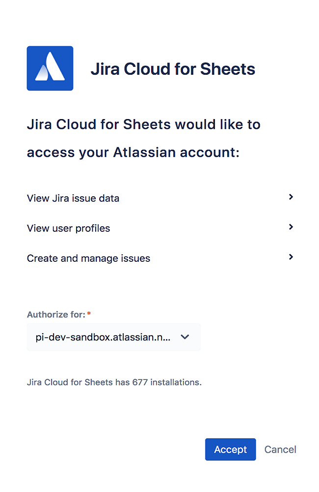Image resolution: width=319 pixels, height=492 pixels.
Task: Click the Jira Cloud for Sheets title
Action: [x=173, y=69]
